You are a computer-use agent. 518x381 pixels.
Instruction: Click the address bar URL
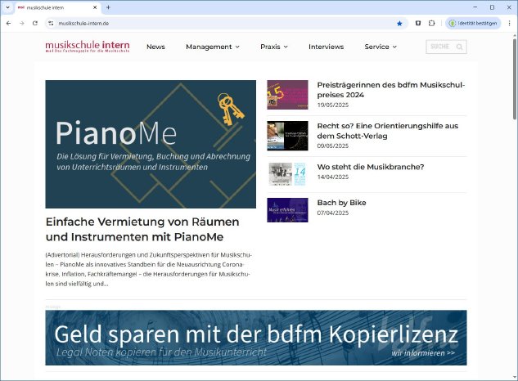click(x=83, y=24)
